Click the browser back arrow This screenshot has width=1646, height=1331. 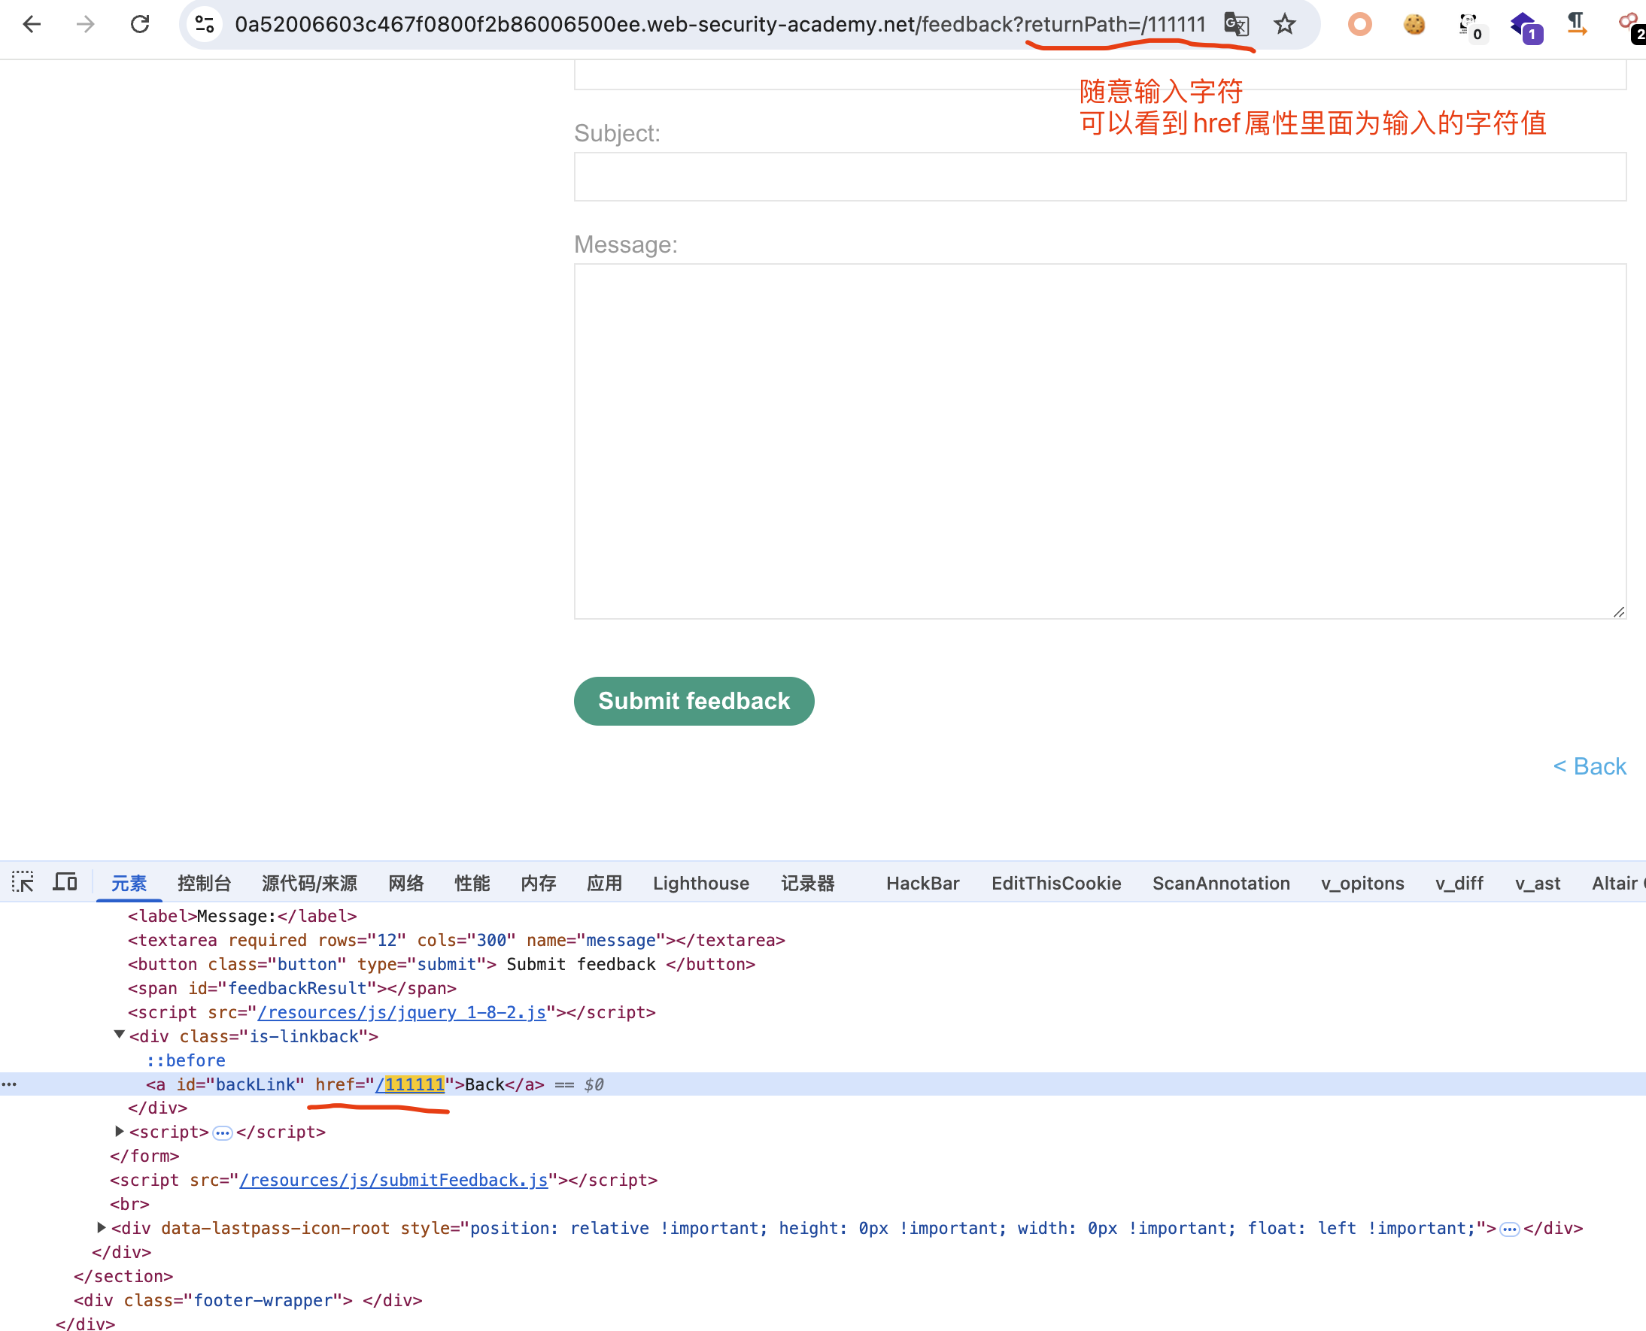(32, 25)
